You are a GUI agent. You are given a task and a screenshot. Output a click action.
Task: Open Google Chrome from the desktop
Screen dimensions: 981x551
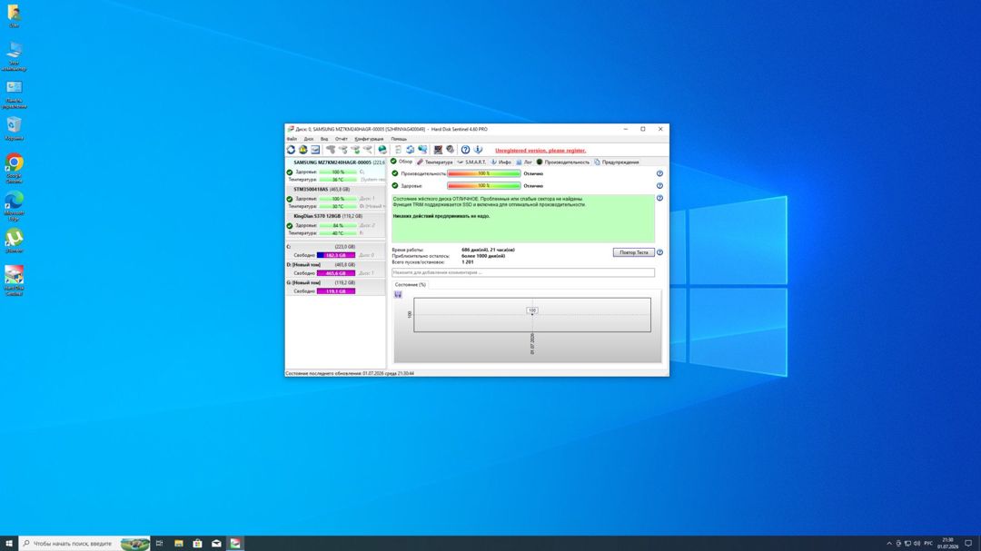point(14,168)
